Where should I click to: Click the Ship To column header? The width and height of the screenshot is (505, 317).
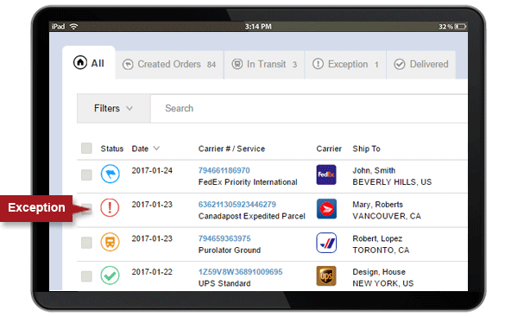(367, 149)
